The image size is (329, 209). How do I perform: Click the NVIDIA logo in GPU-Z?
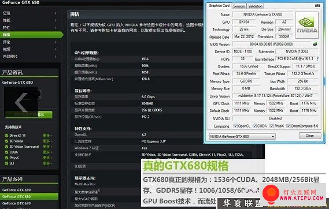(x=307, y=25)
